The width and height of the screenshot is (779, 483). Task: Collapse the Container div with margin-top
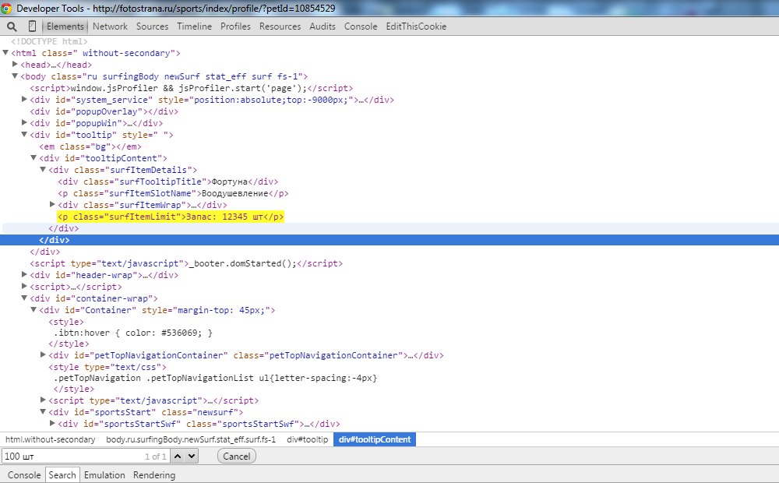click(x=33, y=309)
